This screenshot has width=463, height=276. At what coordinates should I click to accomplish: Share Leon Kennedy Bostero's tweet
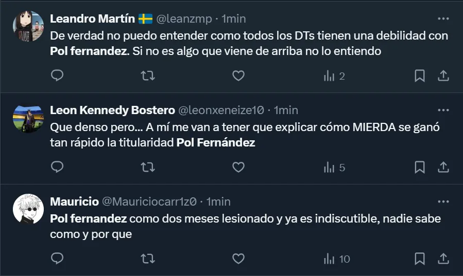[x=443, y=168]
